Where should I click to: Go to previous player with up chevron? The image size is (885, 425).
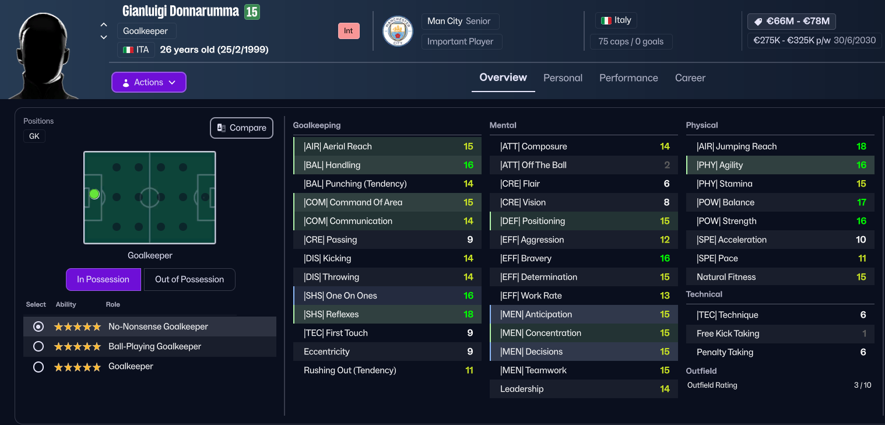[x=104, y=24]
